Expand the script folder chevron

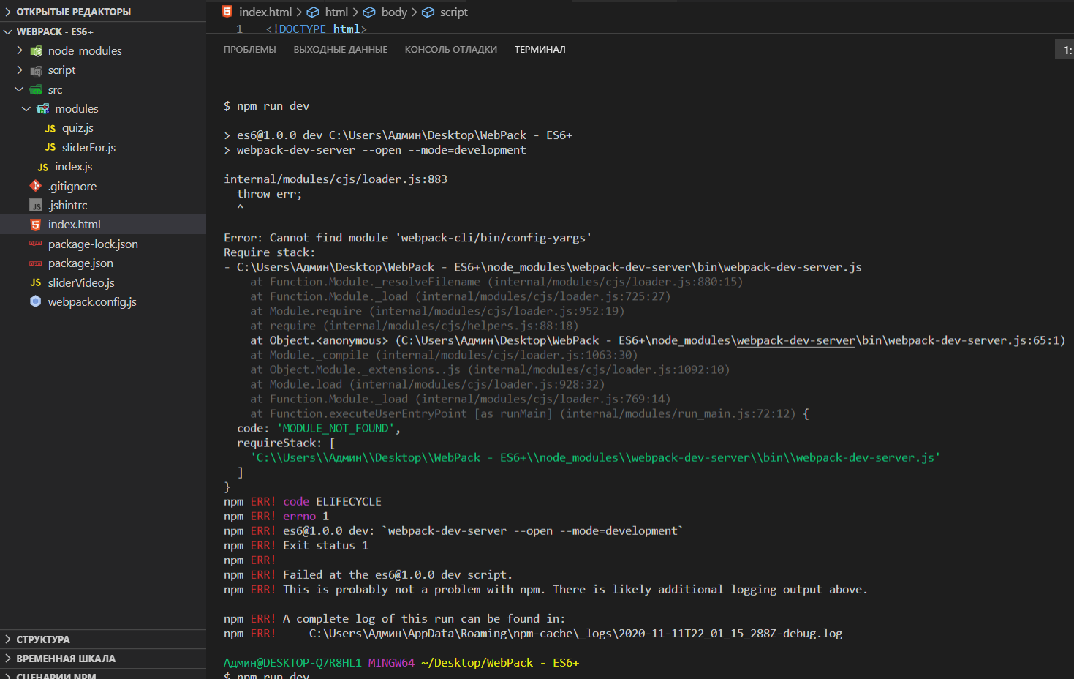pos(20,70)
